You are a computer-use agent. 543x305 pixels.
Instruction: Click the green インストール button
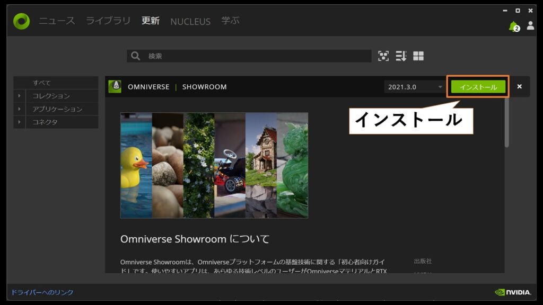(x=478, y=87)
